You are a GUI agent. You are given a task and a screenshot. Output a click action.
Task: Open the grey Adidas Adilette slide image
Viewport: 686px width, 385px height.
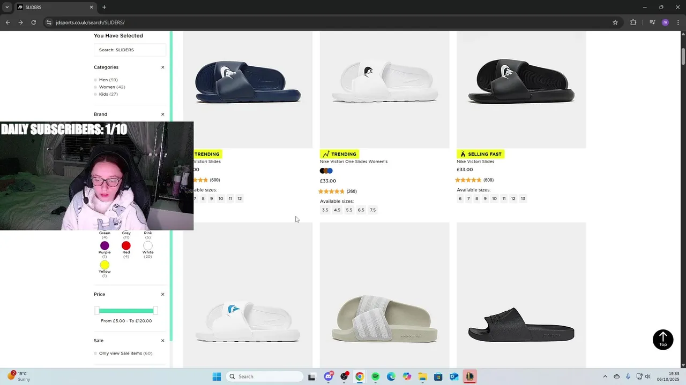click(384, 295)
